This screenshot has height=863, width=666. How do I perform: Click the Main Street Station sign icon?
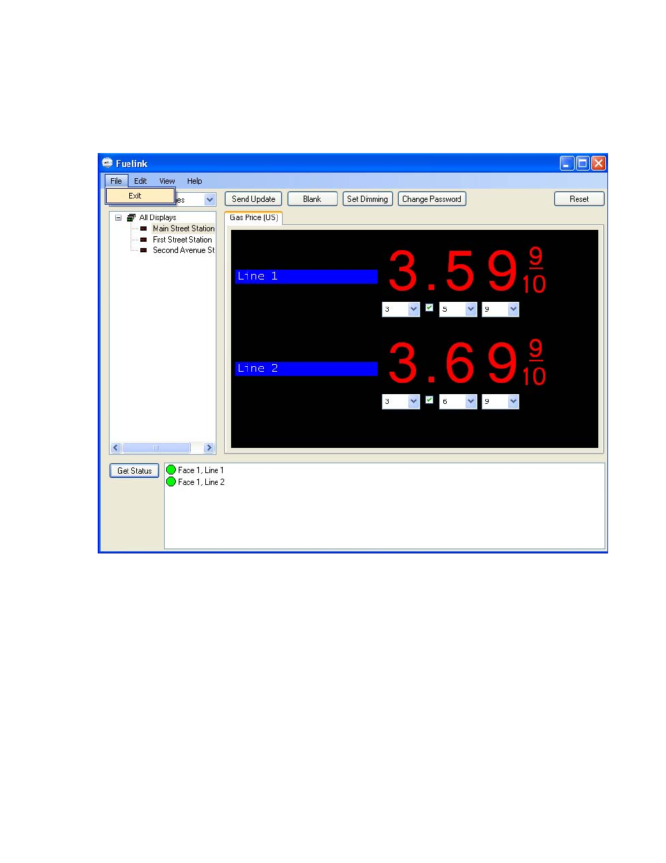(x=143, y=229)
